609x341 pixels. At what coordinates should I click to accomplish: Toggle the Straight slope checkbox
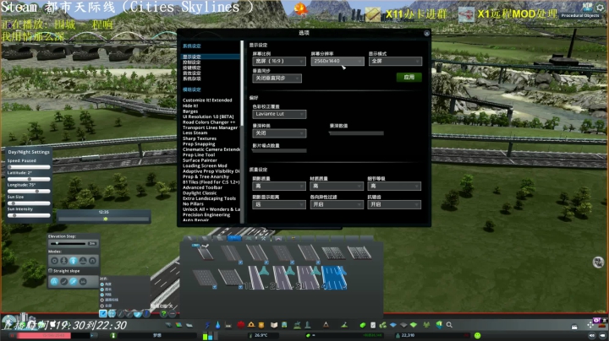(x=51, y=270)
